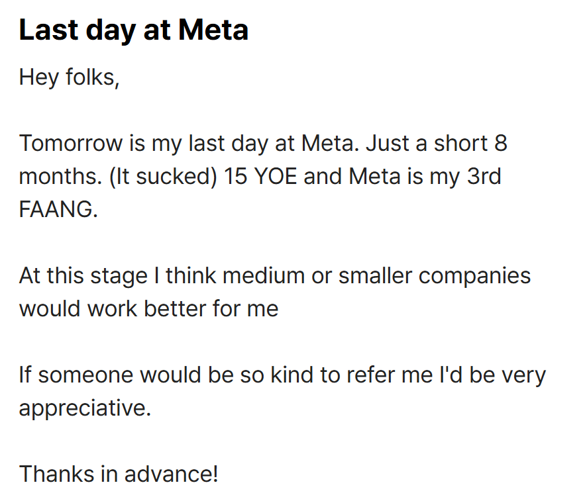Click the phrase 'At this stage'
The width and height of the screenshot is (587, 497).
[83, 277]
